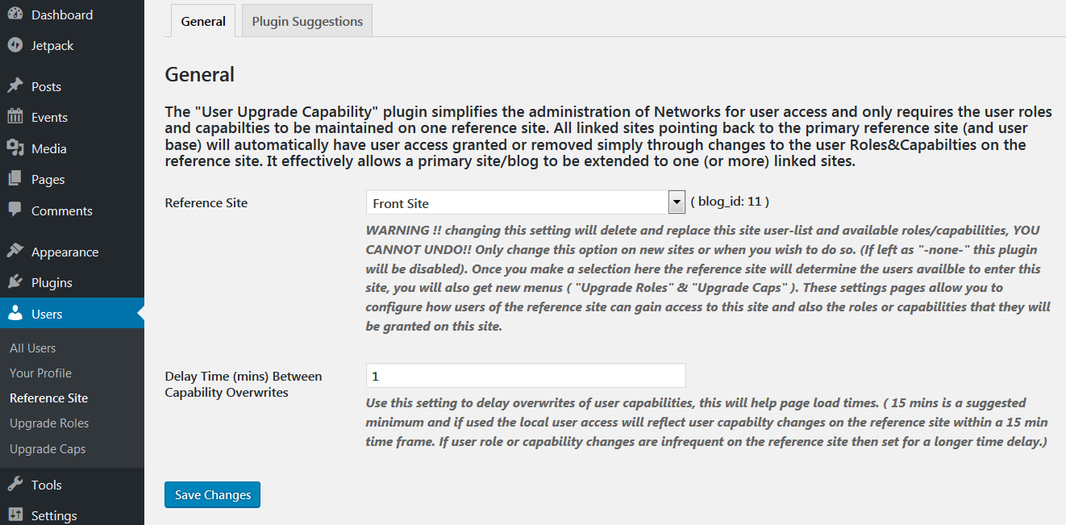1066x525 pixels.
Task: Open the Reference Site dropdown arrow
Action: click(x=677, y=202)
